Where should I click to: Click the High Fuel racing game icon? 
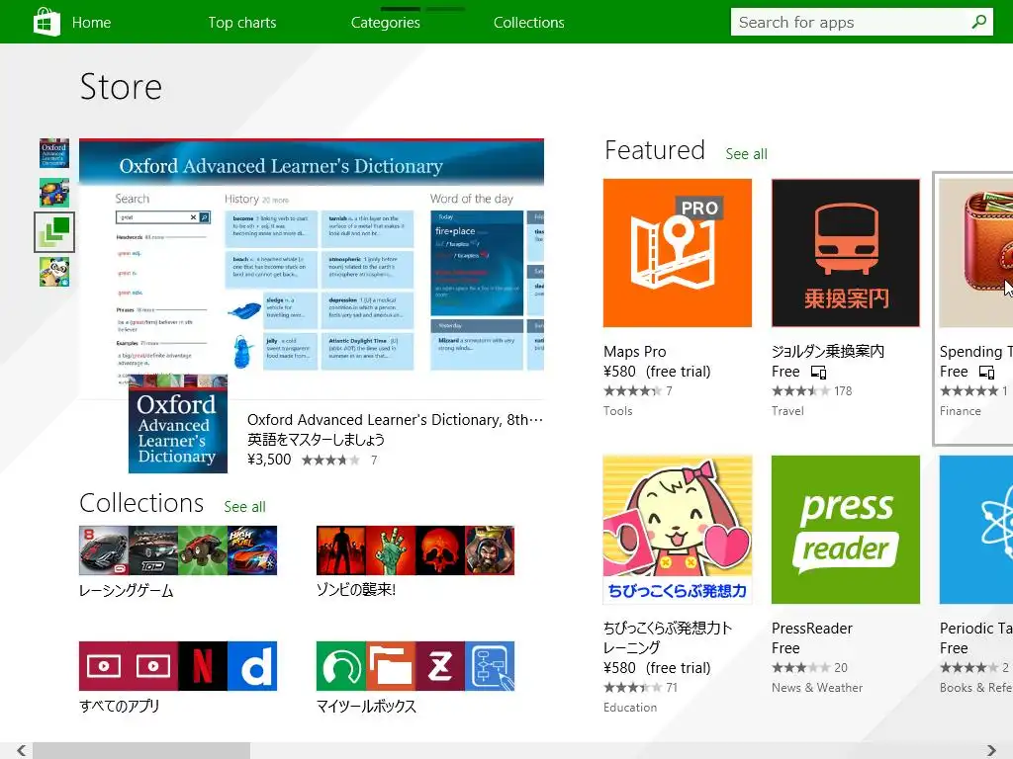(252, 550)
